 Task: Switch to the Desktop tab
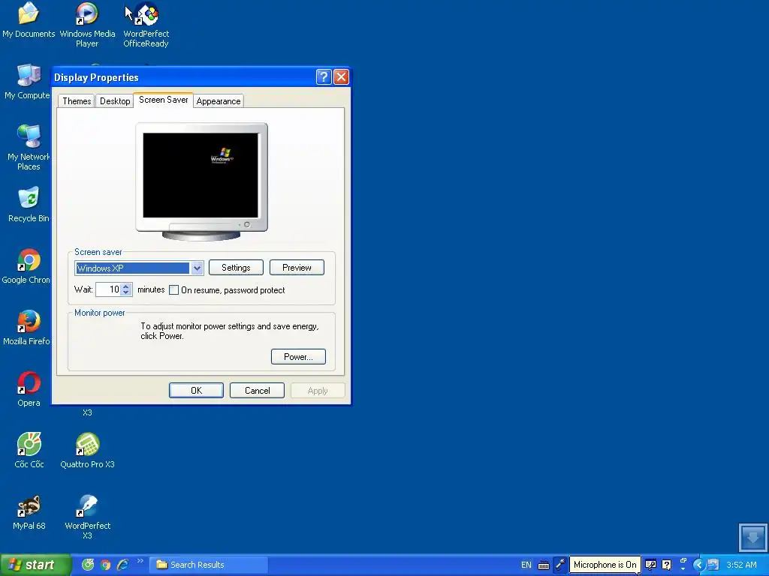coord(115,101)
